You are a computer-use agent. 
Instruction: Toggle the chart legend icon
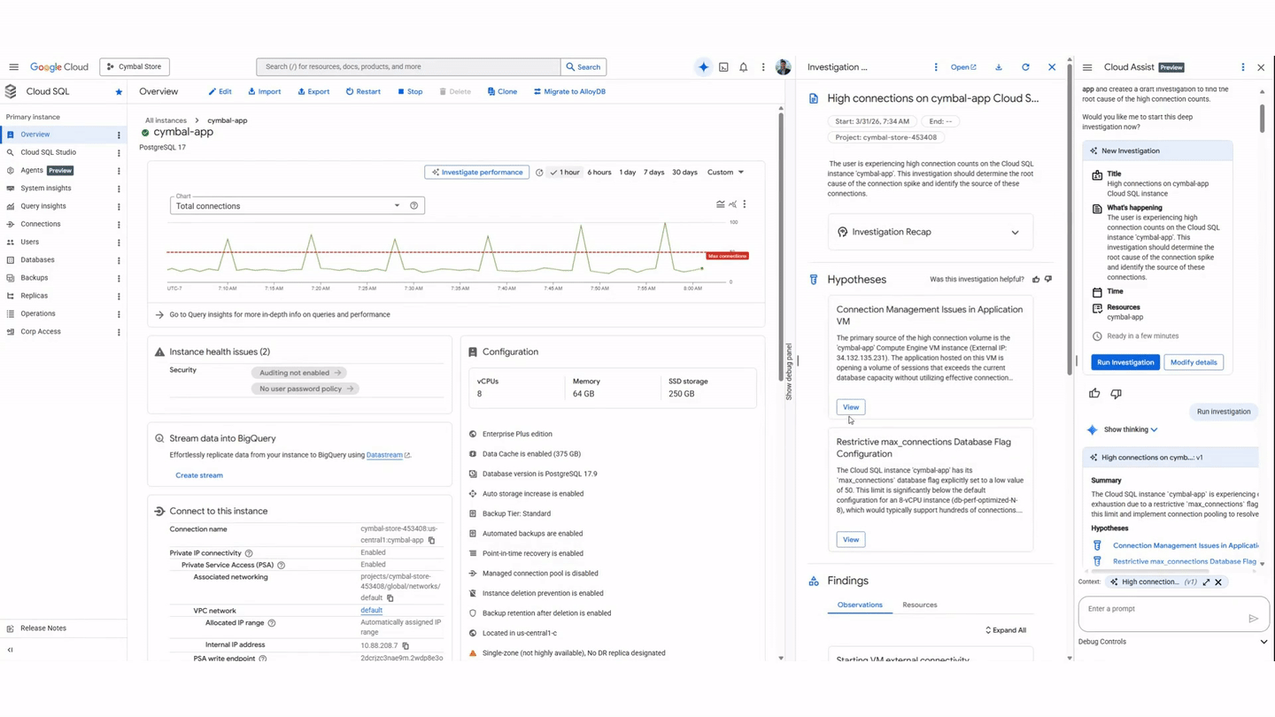(x=720, y=204)
